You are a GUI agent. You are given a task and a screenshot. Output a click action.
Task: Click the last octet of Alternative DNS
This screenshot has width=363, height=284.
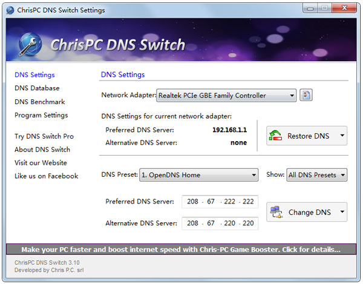248,223
